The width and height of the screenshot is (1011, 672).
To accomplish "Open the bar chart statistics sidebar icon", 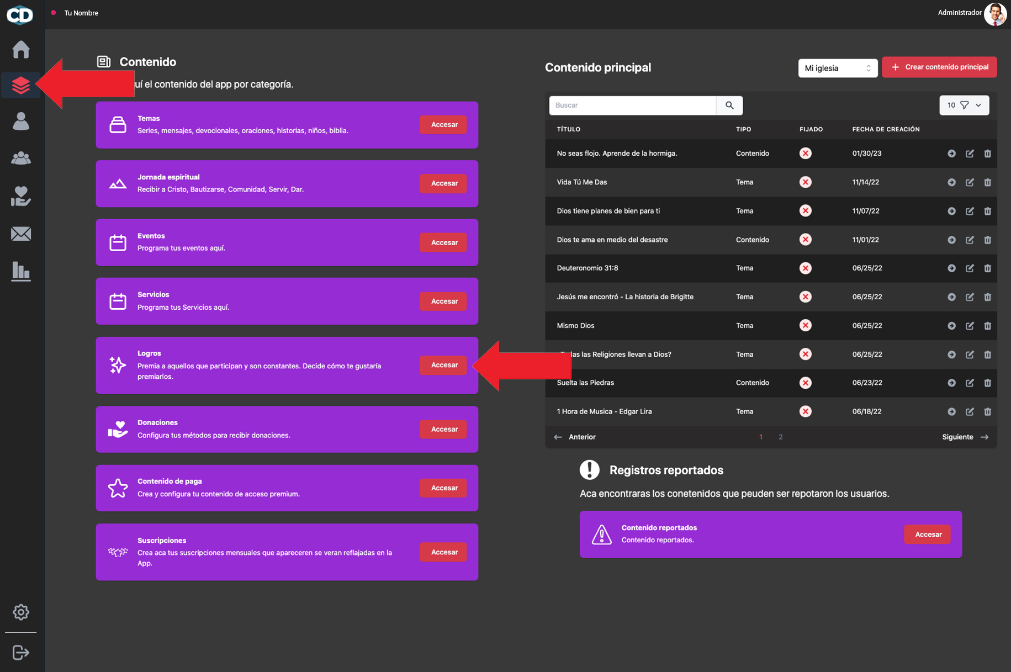I will point(21,271).
